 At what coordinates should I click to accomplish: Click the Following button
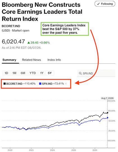[105, 4]
